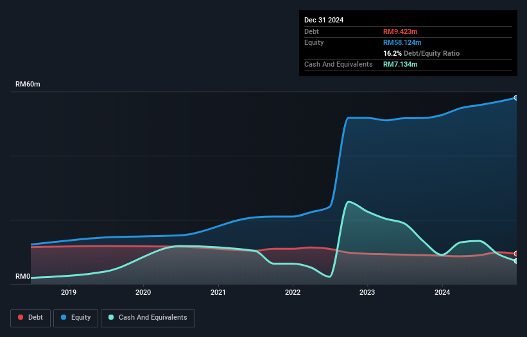
Task: Click the Debt label in tooltip
Action: (311, 31)
